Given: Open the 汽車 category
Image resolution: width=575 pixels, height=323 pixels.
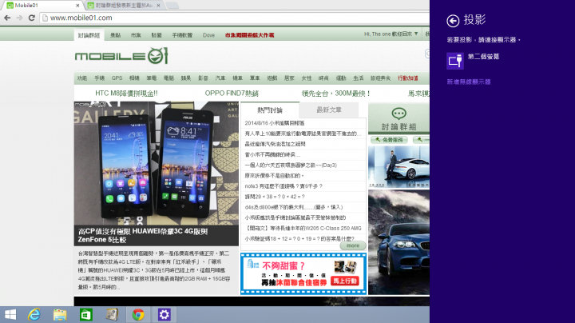Looking at the screenshot, I should (220, 78).
